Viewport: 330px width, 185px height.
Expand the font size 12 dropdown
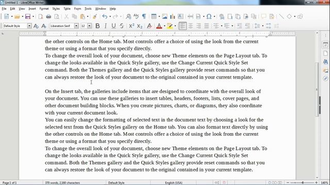point(89,26)
